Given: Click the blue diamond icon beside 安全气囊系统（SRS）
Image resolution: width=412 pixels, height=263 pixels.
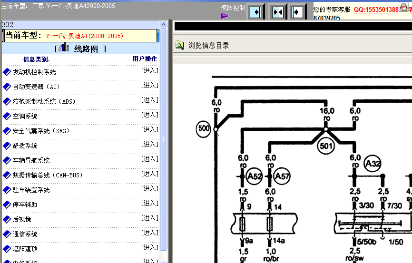Looking at the screenshot, I should point(7,131).
